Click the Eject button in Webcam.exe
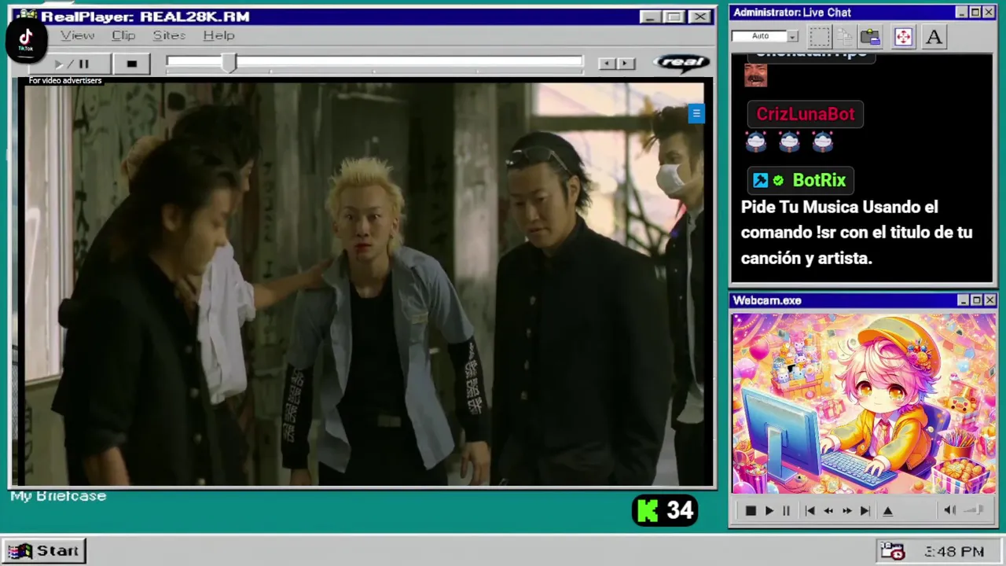 coord(887,511)
